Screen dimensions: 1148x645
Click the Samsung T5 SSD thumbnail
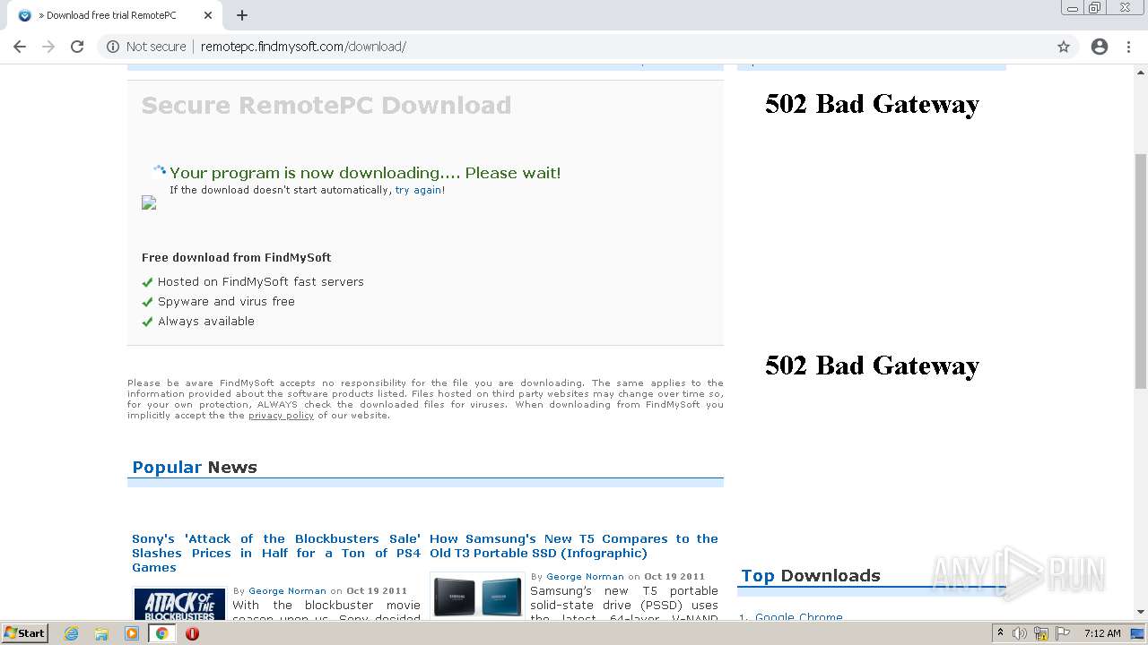(x=477, y=596)
